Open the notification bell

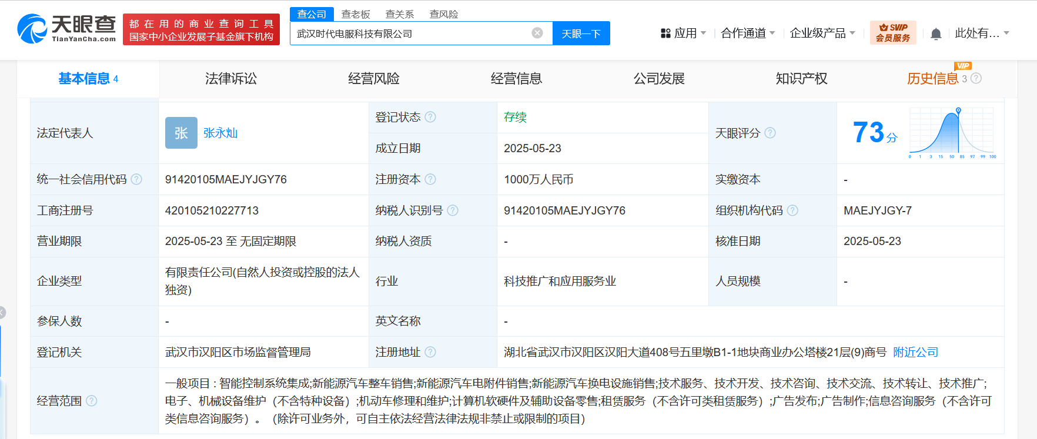(936, 34)
